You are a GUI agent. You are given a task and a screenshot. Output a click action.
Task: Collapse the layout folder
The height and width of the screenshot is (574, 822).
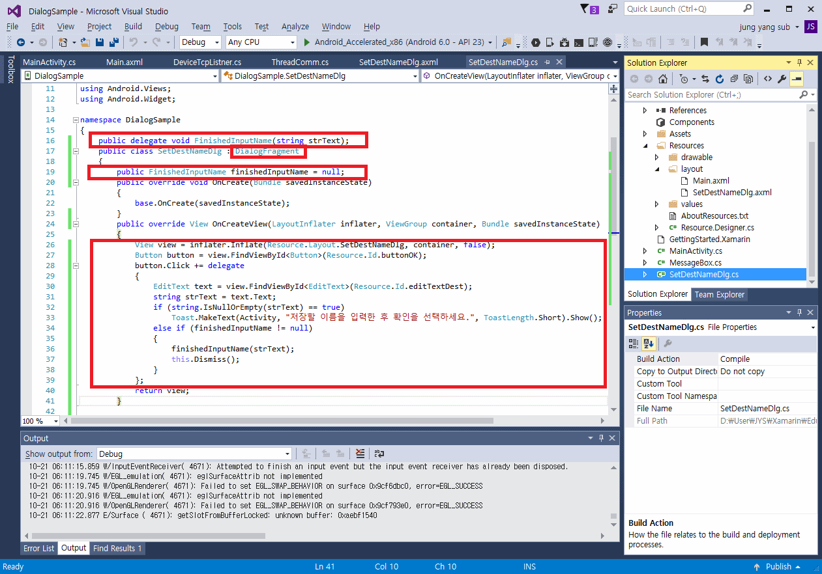pos(658,169)
